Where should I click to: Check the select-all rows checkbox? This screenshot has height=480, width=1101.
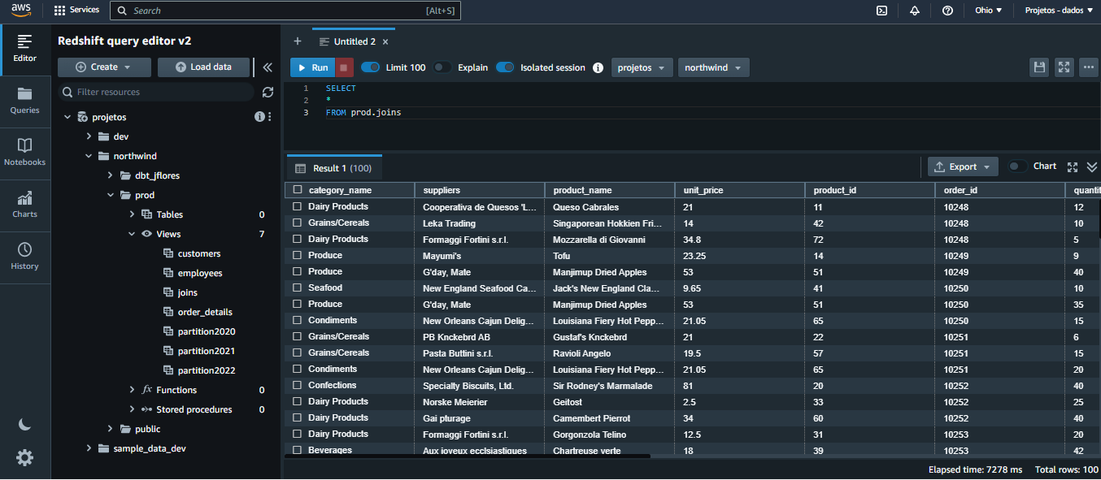(x=297, y=189)
